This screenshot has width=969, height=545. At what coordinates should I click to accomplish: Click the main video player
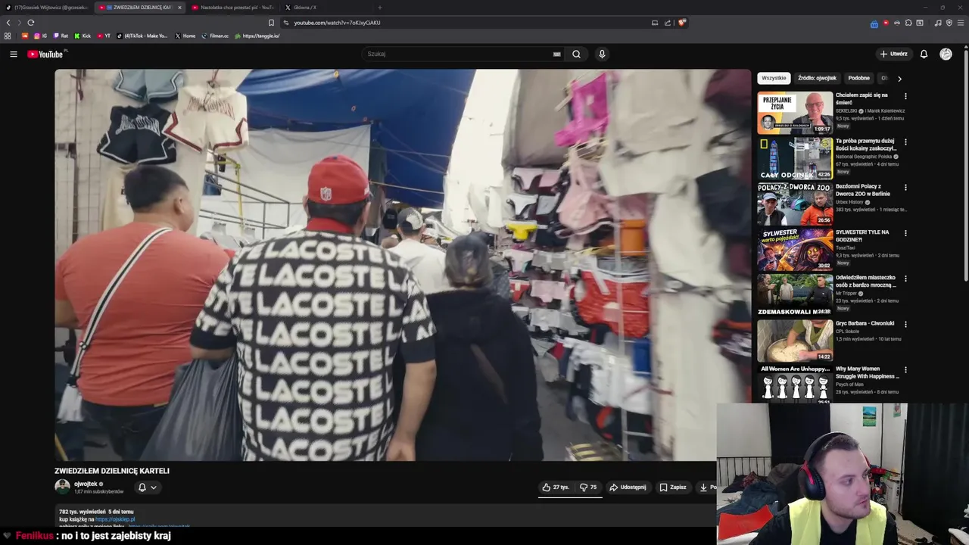pyautogui.click(x=403, y=265)
